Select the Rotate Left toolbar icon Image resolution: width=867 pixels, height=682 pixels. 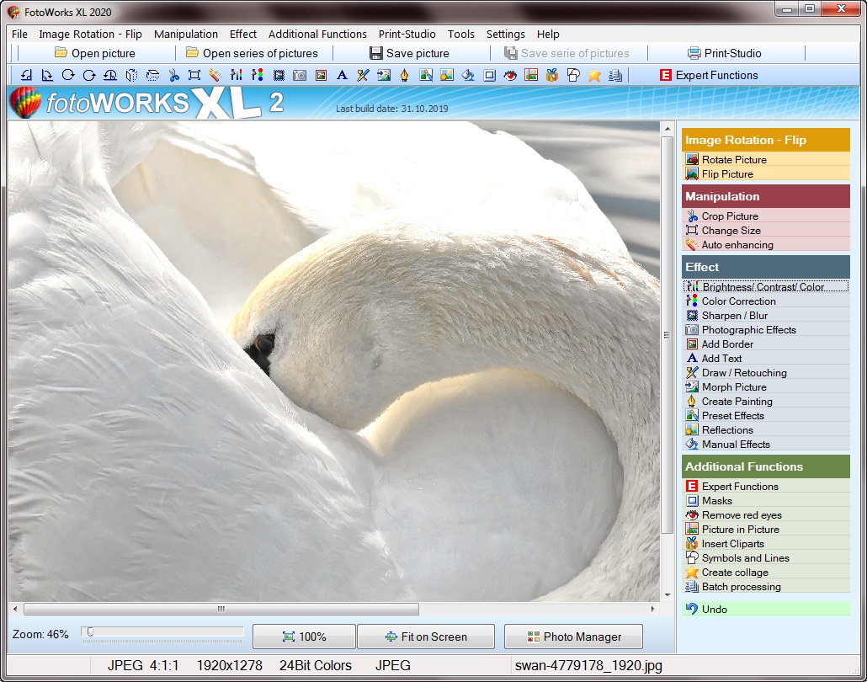(x=25, y=75)
